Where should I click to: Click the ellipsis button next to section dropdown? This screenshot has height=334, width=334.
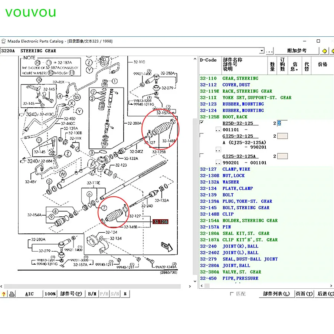[x=269, y=51]
